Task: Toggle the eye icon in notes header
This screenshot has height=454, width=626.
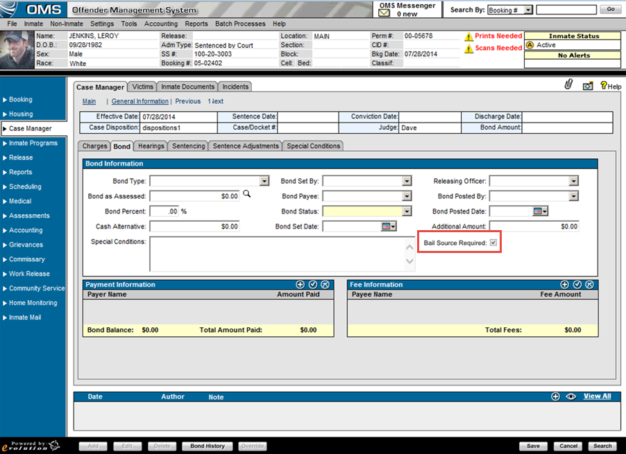Action: tap(572, 396)
